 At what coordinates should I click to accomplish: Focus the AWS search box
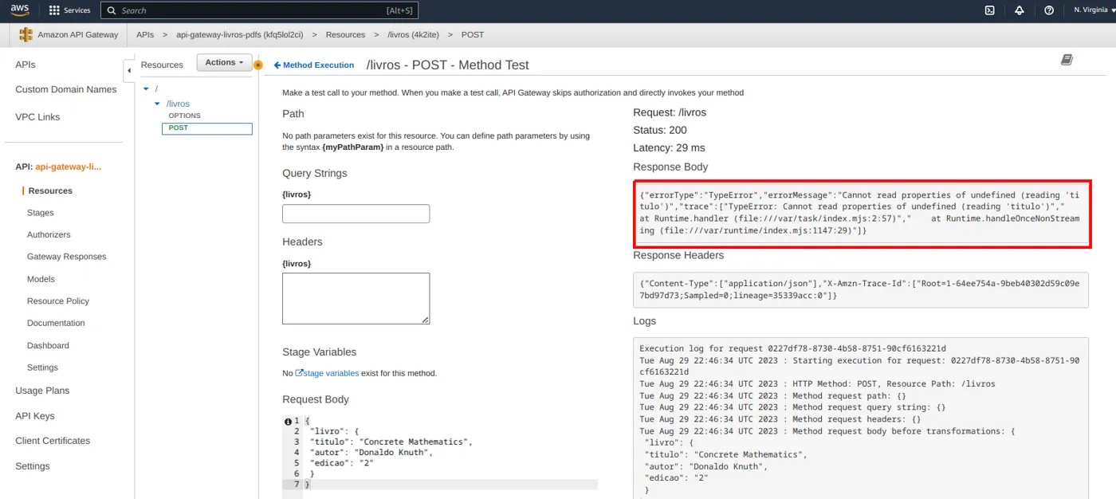259,10
